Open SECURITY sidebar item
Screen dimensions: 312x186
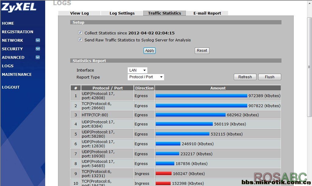(12, 49)
